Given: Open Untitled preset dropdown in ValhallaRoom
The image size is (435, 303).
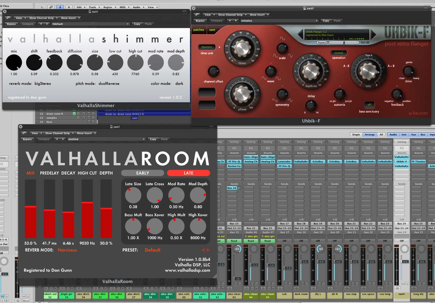Looking at the screenshot, I should pos(106,139).
